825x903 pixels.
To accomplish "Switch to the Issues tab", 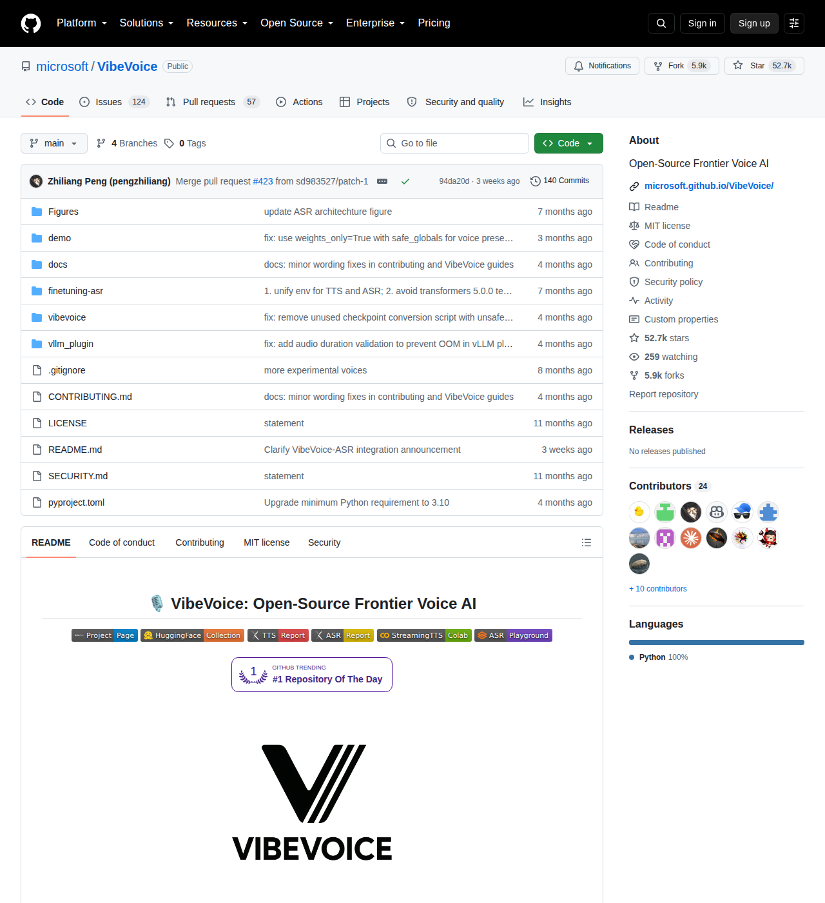I will point(114,102).
